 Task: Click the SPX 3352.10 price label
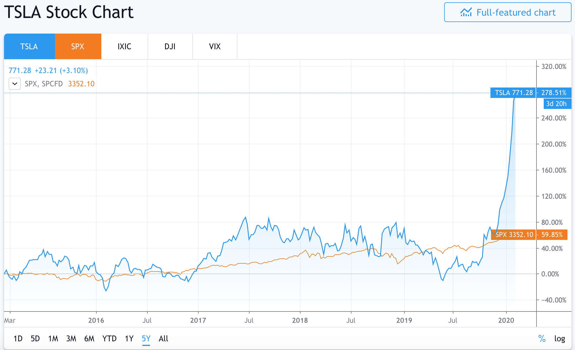tap(514, 235)
